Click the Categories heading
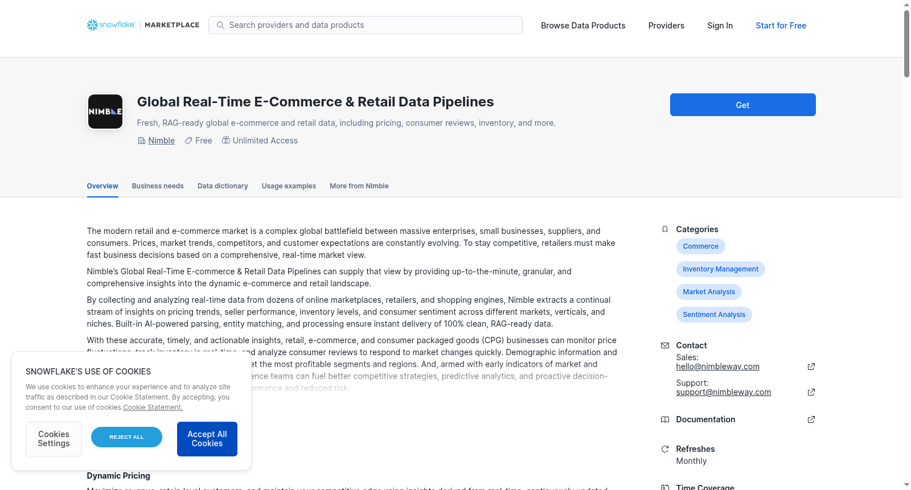This screenshot has height=490, width=911. tap(697, 229)
